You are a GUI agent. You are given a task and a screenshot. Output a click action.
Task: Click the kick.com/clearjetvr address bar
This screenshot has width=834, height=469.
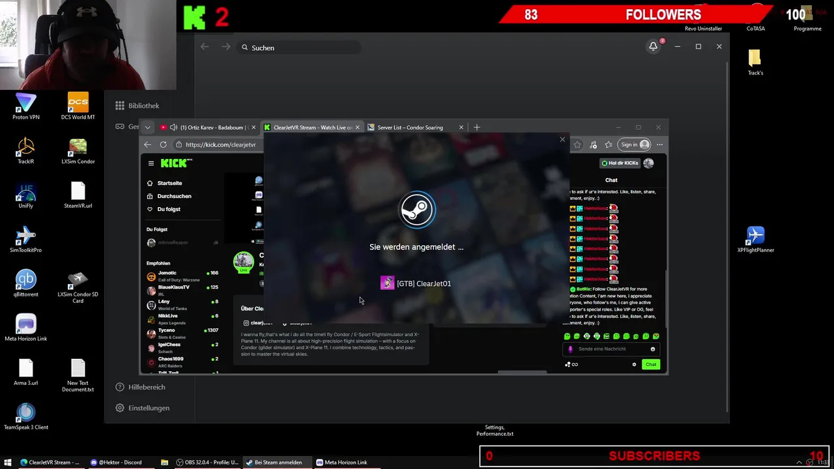click(x=220, y=145)
